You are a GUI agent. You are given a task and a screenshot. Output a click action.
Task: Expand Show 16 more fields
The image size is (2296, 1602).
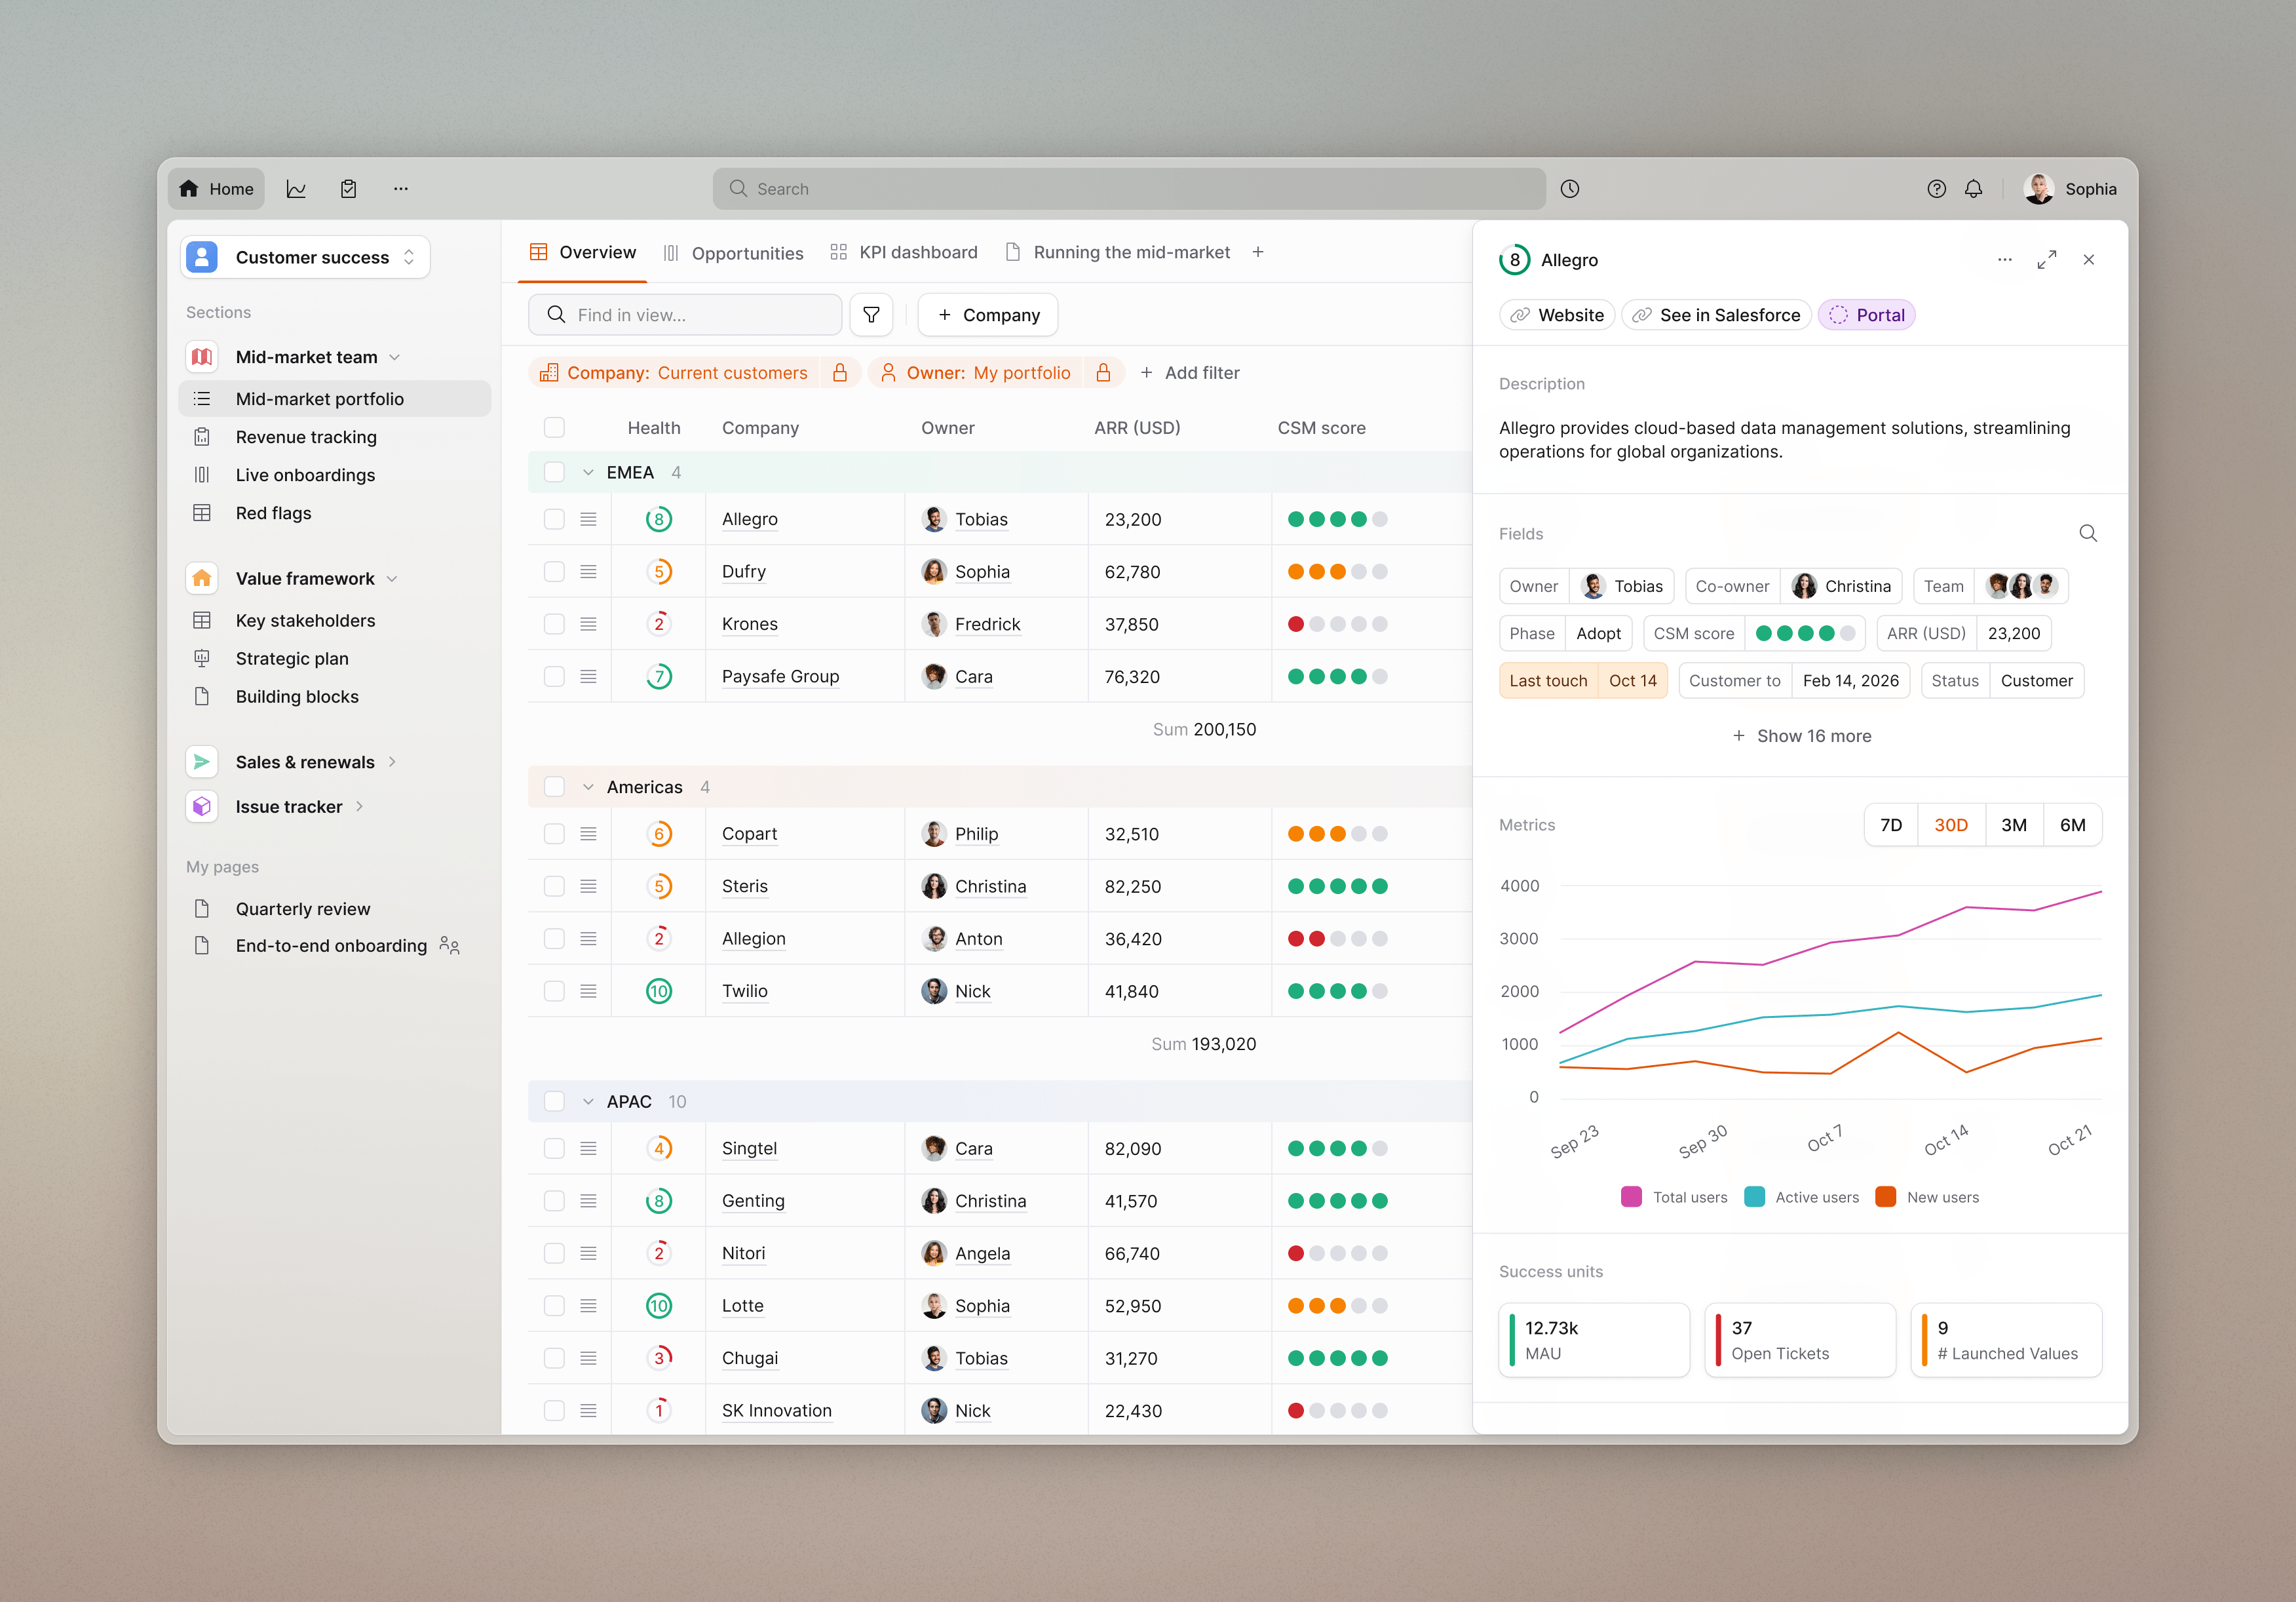pos(1801,735)
